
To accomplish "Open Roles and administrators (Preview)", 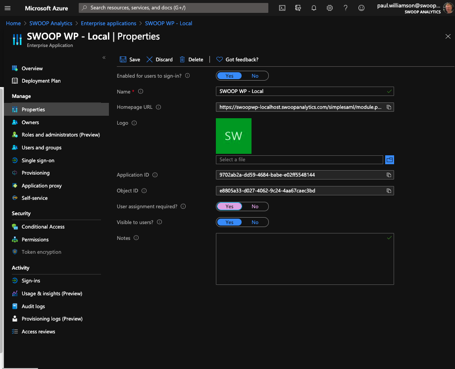I will 56,135.
